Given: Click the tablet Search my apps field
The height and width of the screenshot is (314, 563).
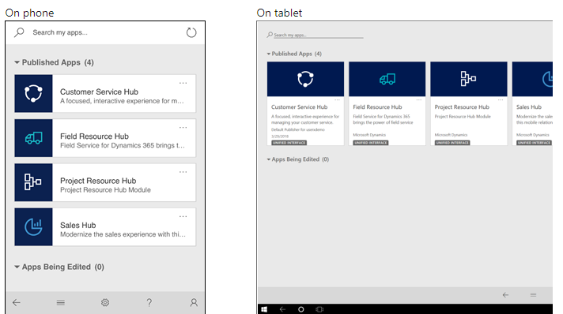Looking at the screenshot, I should pyautogui.click(x=318, y=36).
